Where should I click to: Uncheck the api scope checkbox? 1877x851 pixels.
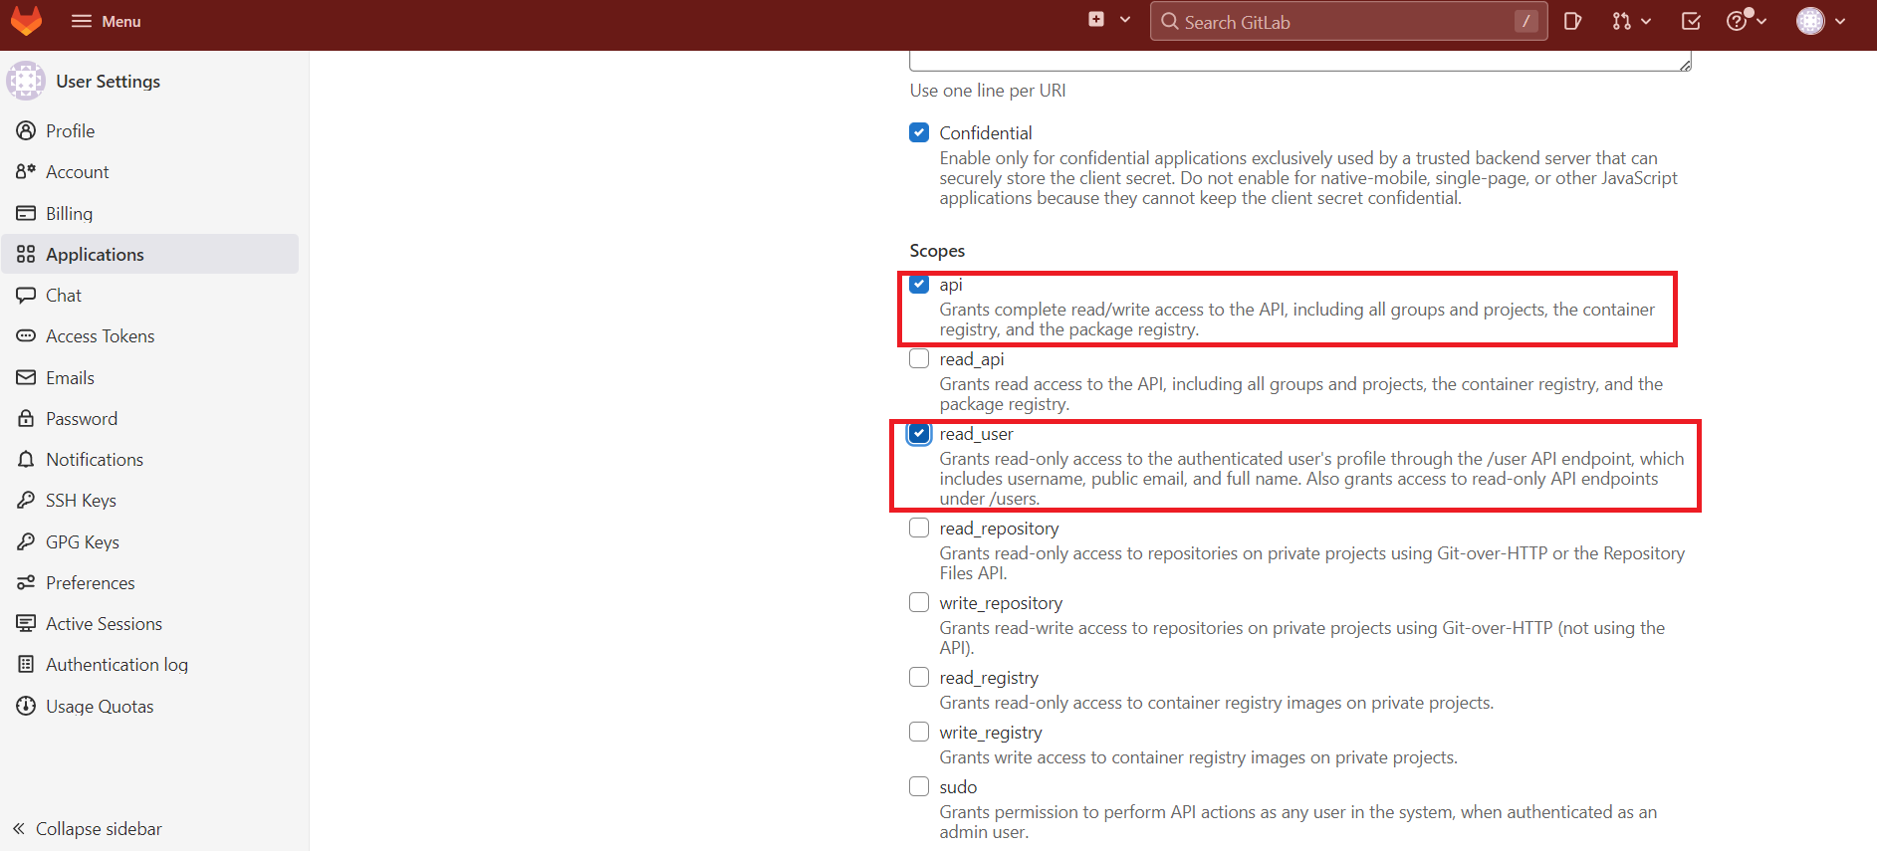919,285
